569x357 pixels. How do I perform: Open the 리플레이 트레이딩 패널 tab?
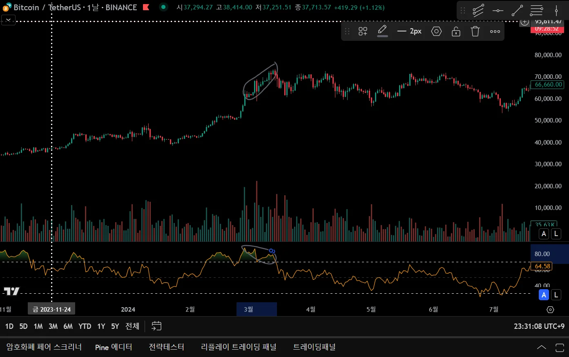(239, 347)
